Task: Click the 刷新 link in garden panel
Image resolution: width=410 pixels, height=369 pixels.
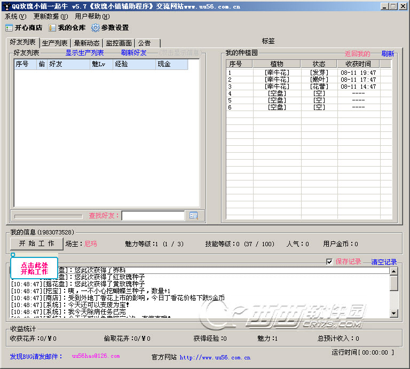Action: click(x=388, y=53)
